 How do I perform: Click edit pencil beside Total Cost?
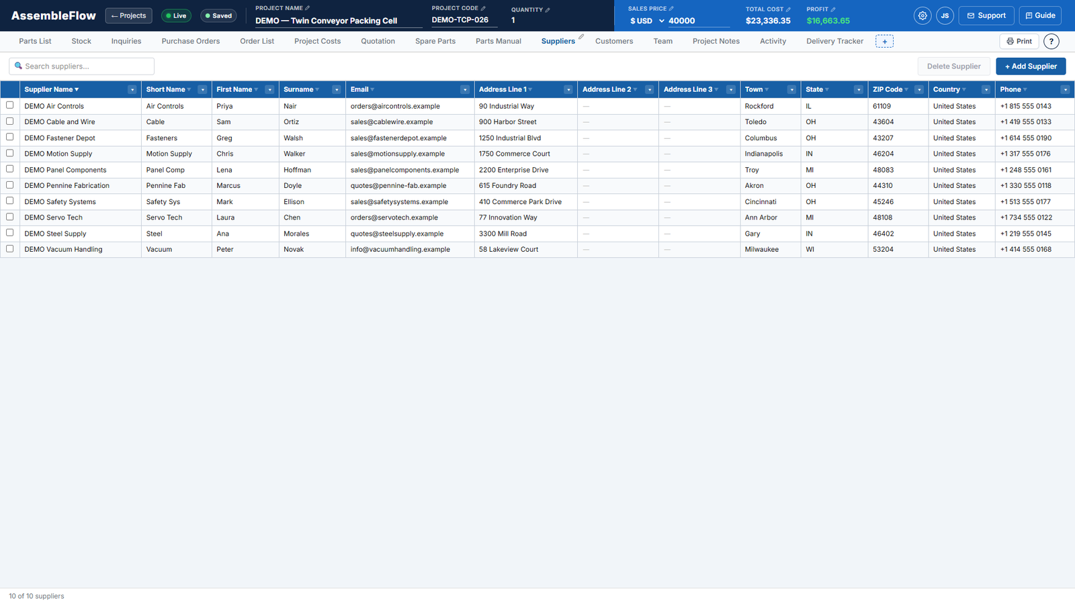(788, 9)
